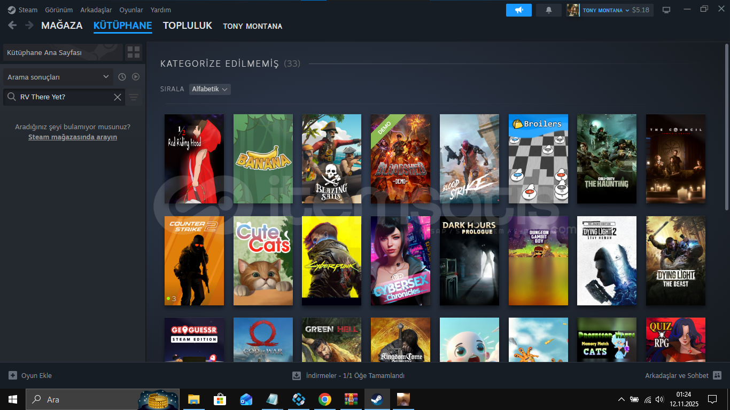Click the Windows taskbar search box
Viewport: 730px width, 410px height.
tap(102, 399)
